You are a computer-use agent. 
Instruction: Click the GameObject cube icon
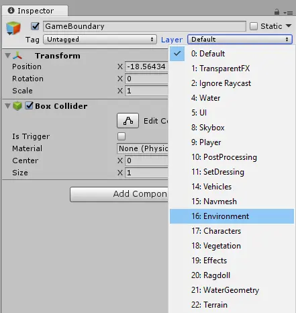pos(13,28)
